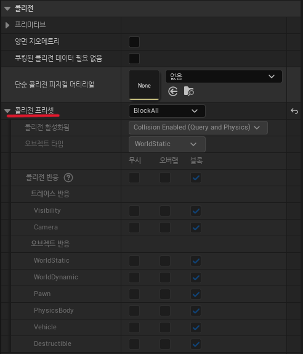Check 오버랩 for 콜리전 반응 row
This screenshot has width=303, height=354.
coord(165,178)
